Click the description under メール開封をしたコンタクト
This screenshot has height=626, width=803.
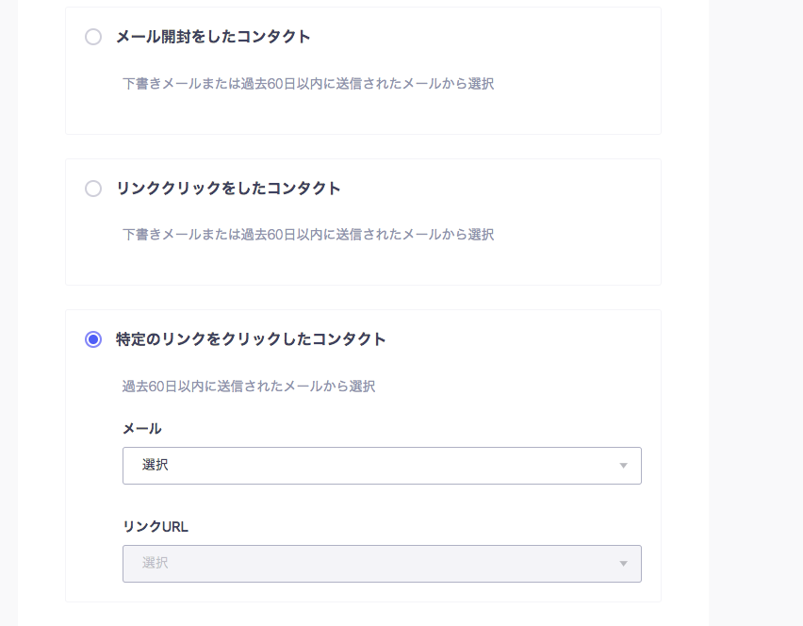click(308, 84)
